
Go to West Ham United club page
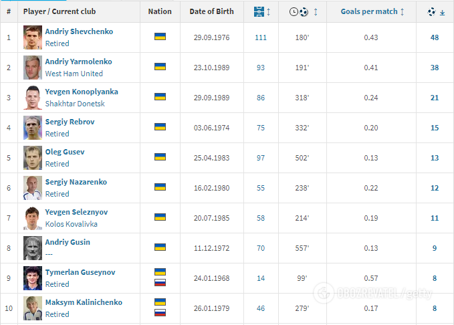coord(74,74)
